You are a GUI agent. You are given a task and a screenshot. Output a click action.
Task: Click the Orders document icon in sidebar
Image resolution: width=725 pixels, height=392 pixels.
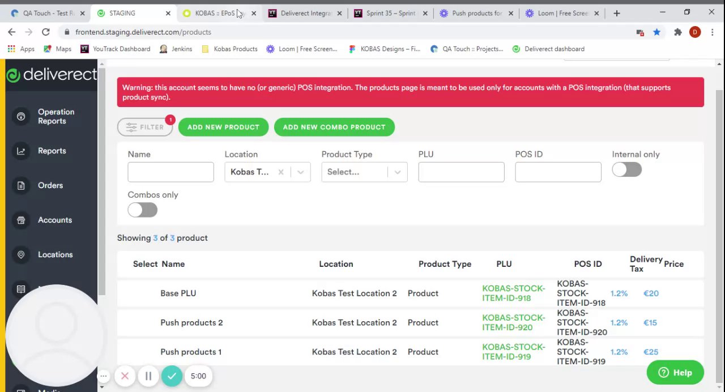21,186
